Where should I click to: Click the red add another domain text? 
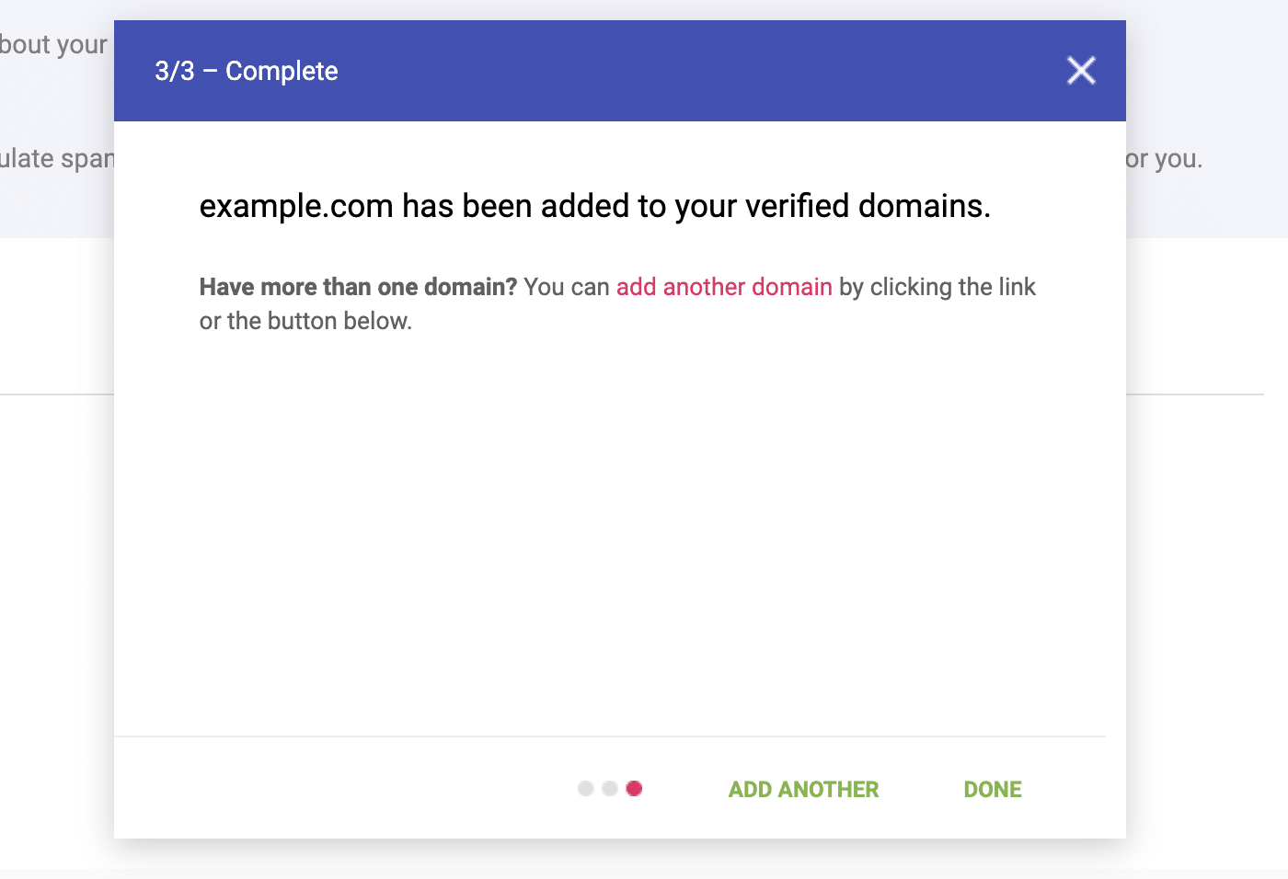click(x=724, y=287)
